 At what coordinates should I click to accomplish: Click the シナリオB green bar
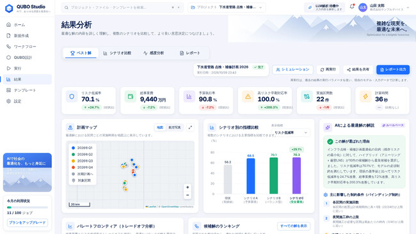coord(273,176)
